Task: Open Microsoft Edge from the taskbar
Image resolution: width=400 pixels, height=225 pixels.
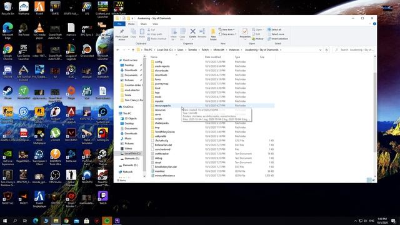Action: click(36, 221)
